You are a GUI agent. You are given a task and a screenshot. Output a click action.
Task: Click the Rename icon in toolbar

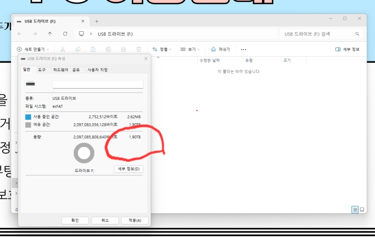[x=108, y=49]
